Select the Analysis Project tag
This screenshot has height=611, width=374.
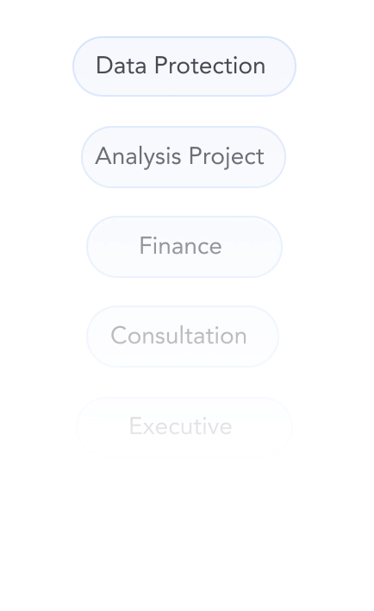184,157
